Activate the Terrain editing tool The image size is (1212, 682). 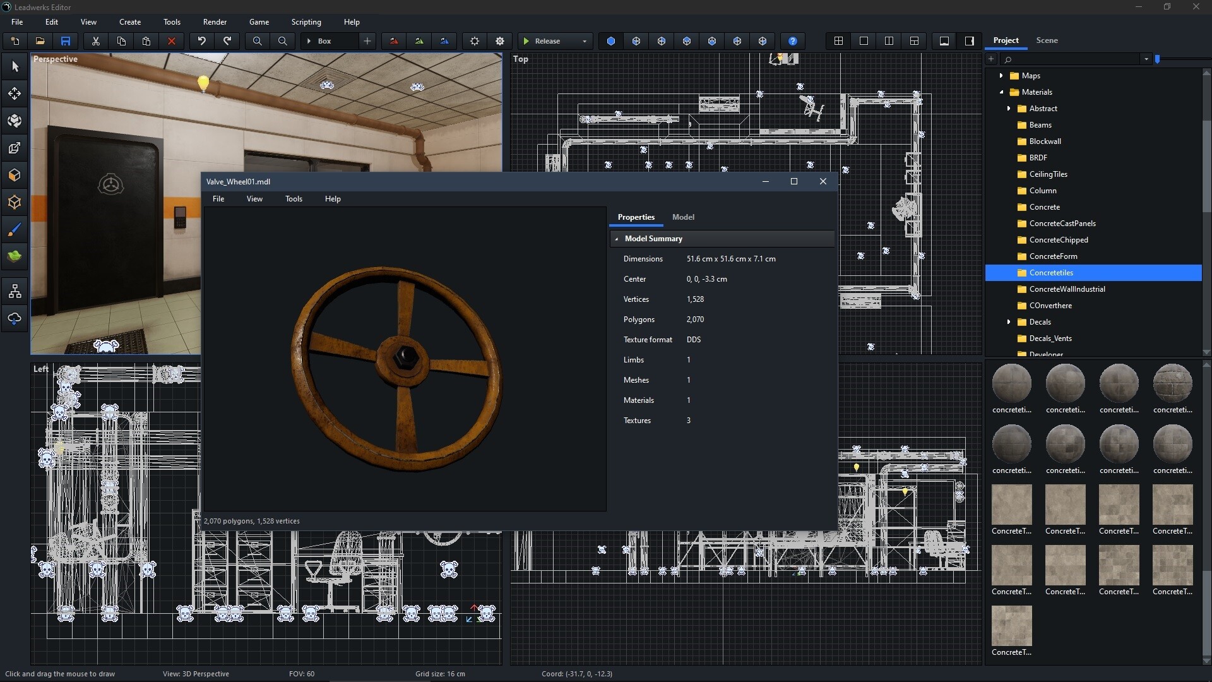[15, 256]
